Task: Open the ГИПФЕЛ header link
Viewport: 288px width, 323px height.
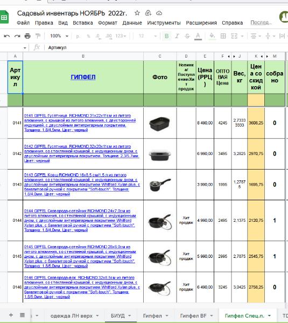Action: point(83,77)
